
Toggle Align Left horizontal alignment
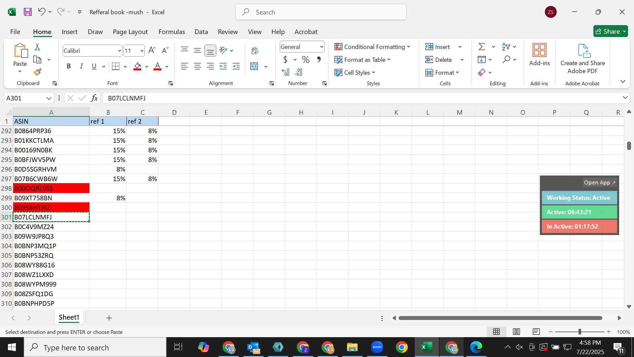[185, 66]
